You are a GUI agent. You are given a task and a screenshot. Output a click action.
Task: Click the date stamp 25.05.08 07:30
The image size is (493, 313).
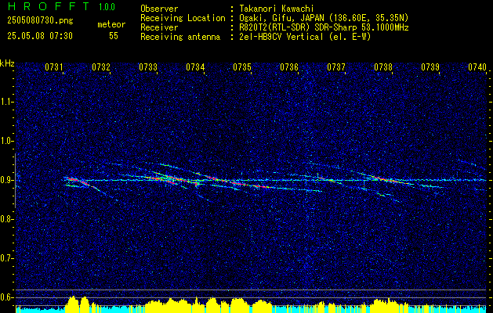(40, 36)
